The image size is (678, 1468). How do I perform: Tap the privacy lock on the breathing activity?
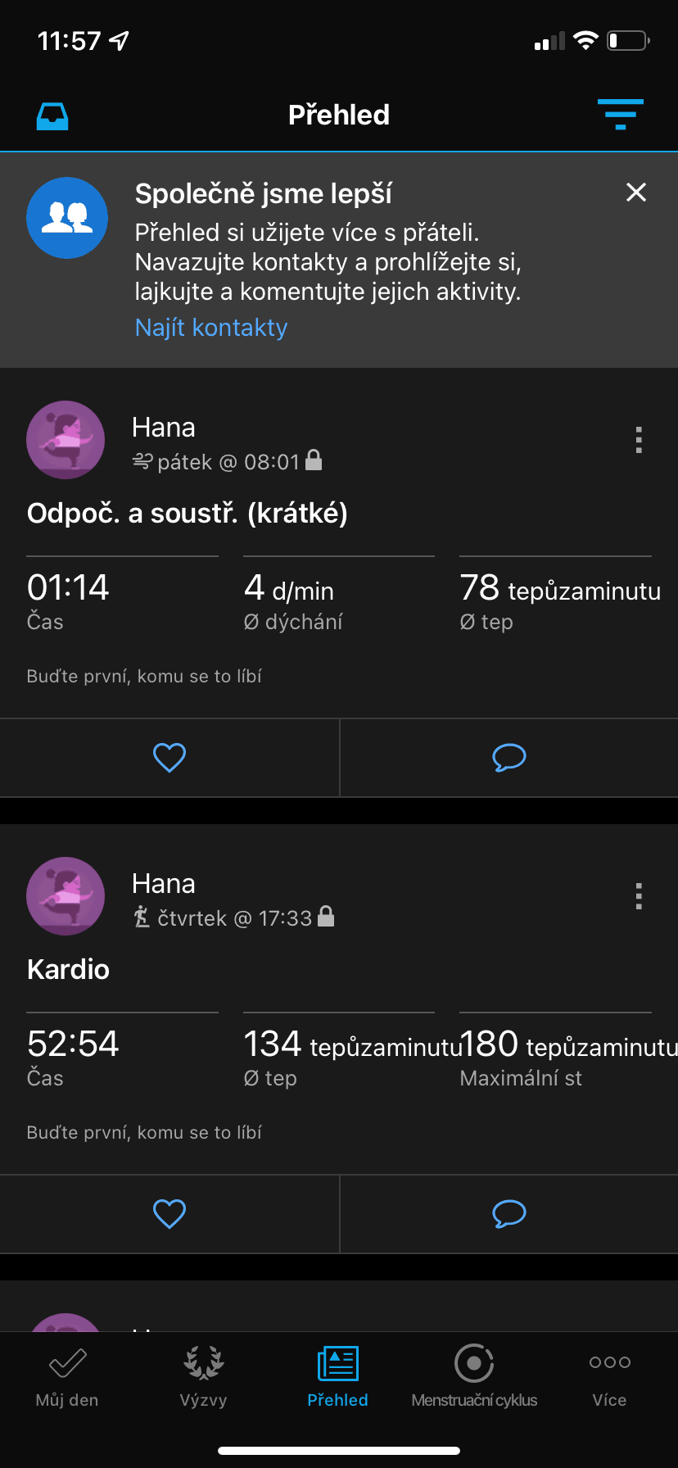(314, 460)
